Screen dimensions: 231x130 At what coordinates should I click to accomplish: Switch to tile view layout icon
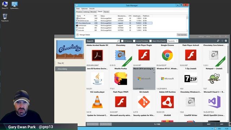point(226,41)
